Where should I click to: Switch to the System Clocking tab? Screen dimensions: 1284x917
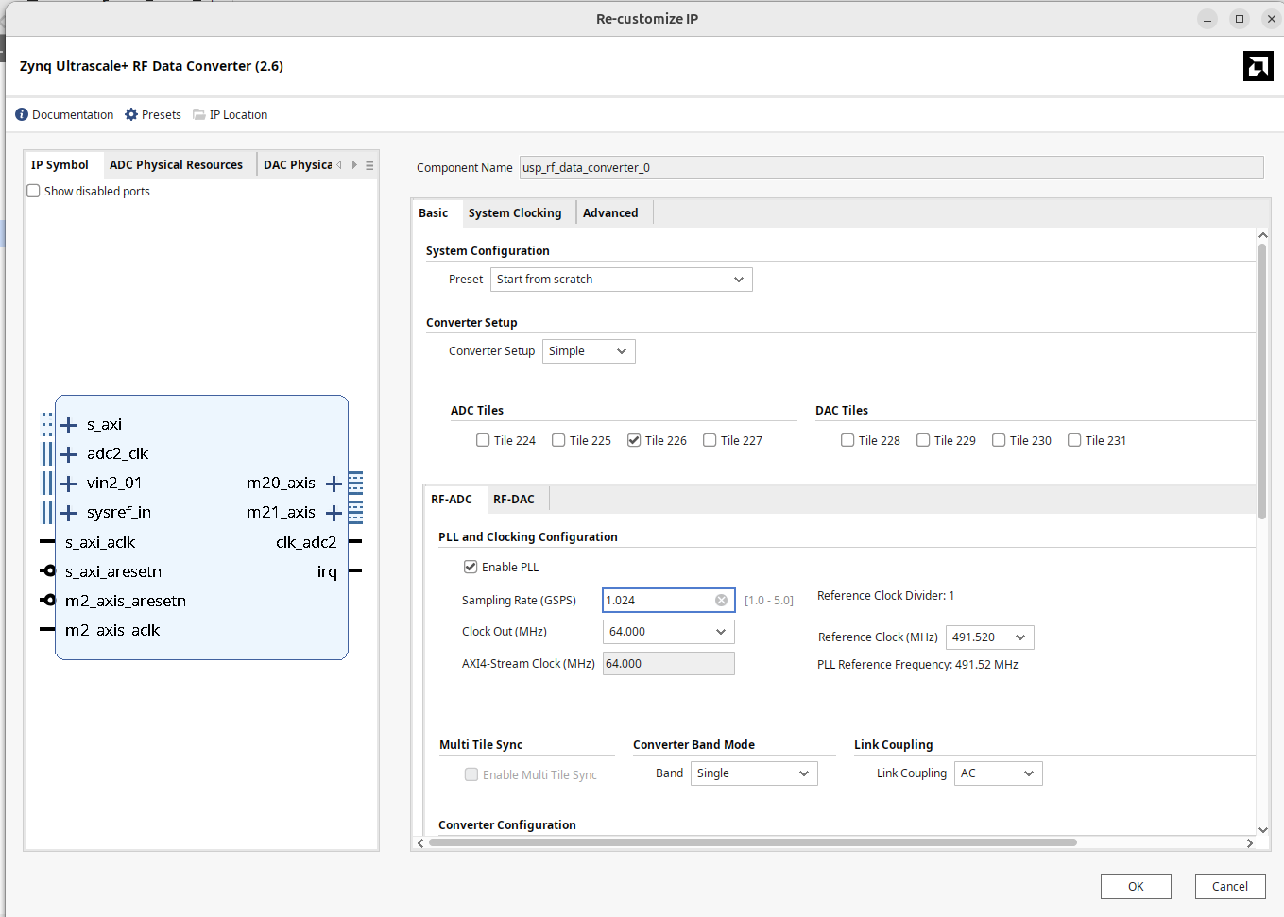coord(516,212)
